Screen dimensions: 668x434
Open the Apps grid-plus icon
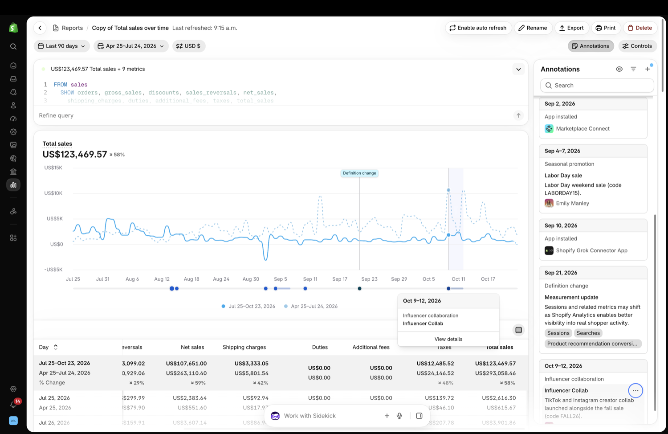pos(13,238)
